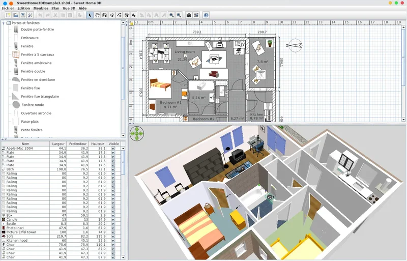Viewport: 407px width, 261px height.
Task: Select Fenêtre ronde in the catalog
Action: (x=33, y=105)
